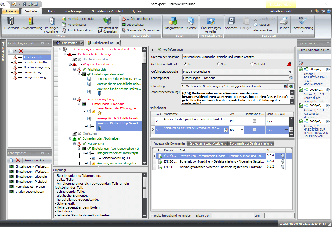Image resolution: width=332 pixels, height=227 pixels.
Task: Select the 'Nein' radio button
Action: 218,64
